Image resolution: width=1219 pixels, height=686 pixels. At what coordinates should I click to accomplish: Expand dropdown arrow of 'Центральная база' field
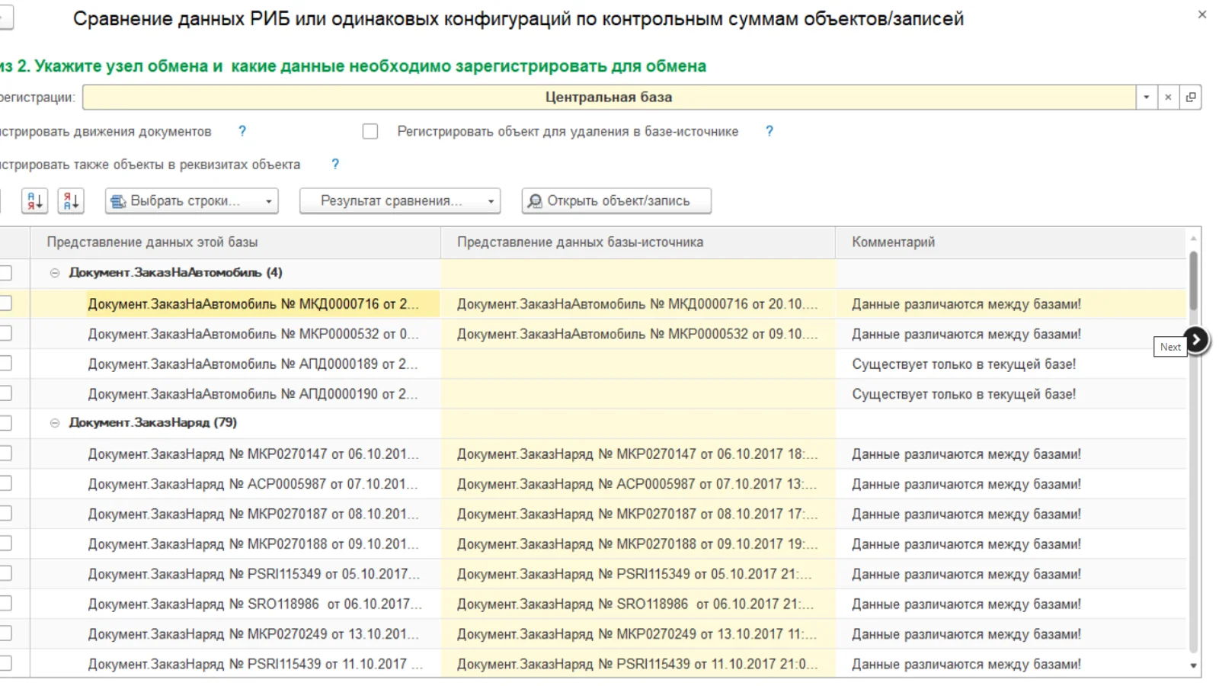1147,98
